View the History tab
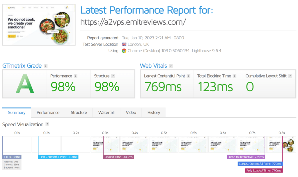298x177 pixels. click(154, 113)
